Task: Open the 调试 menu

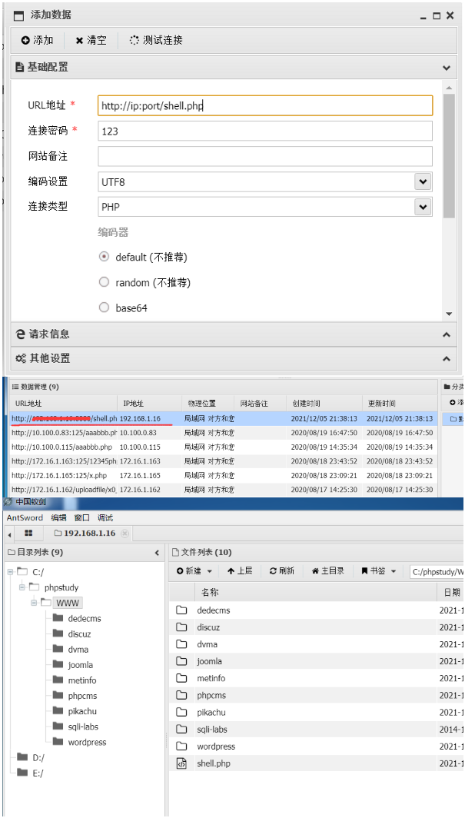Action: tap(105, 517)
